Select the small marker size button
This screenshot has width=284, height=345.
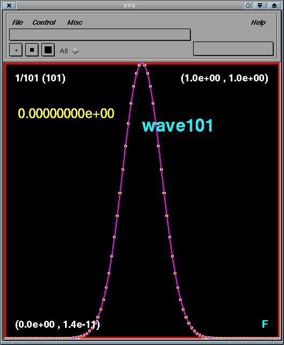click(16, 50)
